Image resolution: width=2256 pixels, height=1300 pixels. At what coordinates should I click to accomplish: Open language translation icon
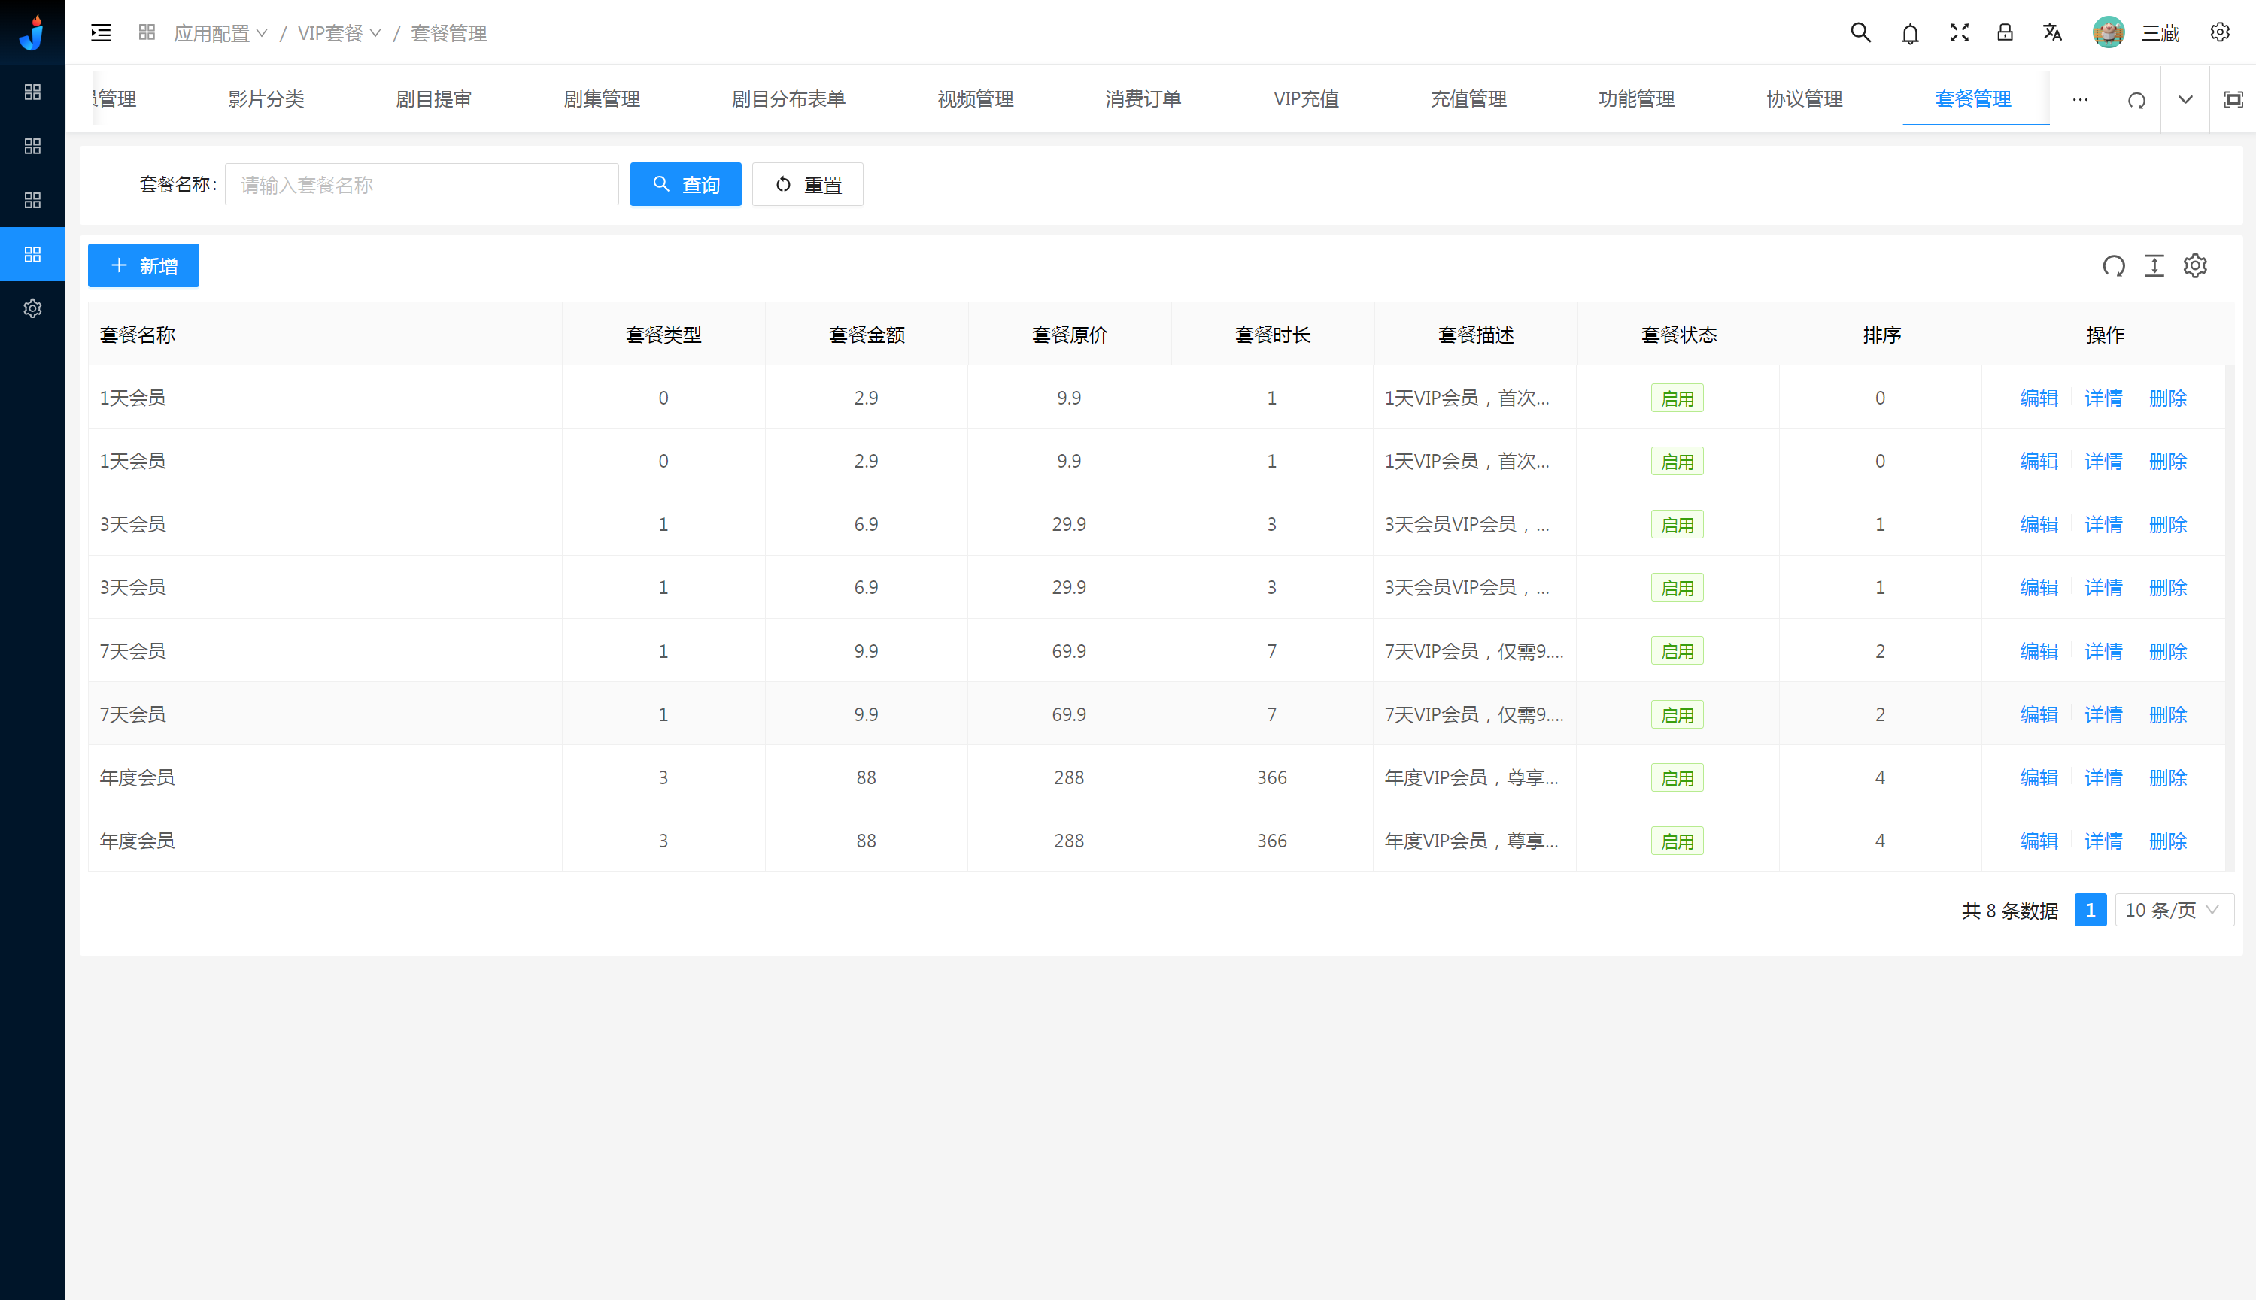coord(2052,33)
